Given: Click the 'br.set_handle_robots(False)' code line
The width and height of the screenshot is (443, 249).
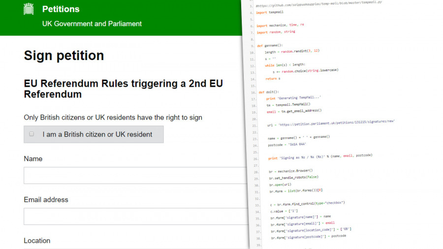Looking at the screenshot, I should coord(294,178).
